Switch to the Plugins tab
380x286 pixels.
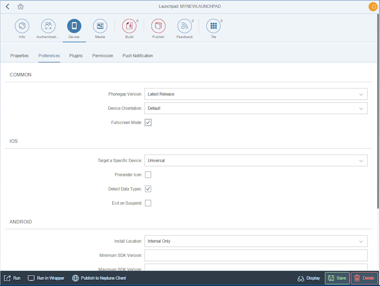pos(76,56)
